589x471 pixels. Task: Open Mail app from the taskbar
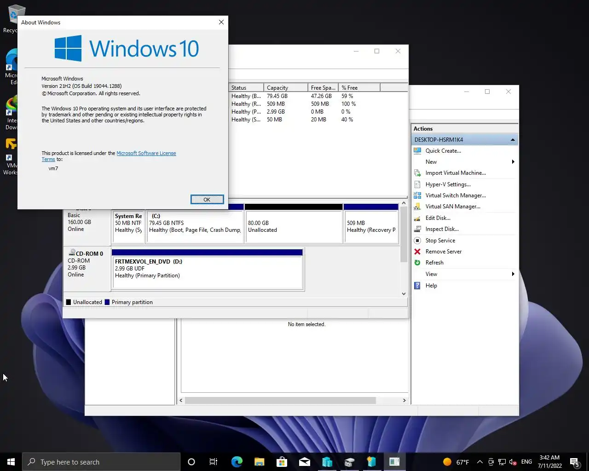[304, 462]
